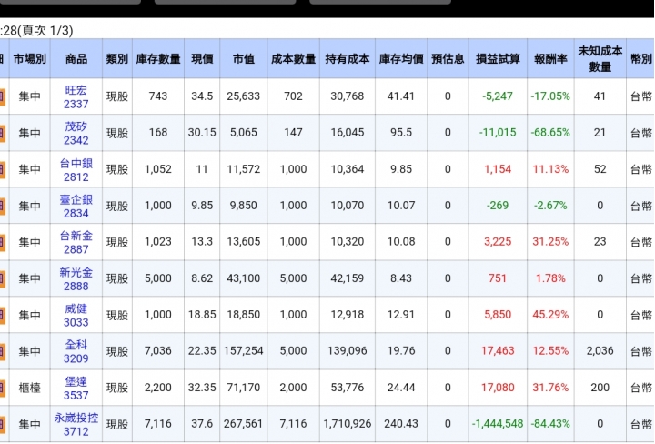This screenshot has width=655, height=444.
Task: Open the 永崴投控 3712 stock link
Action: [x=76, y=425]
